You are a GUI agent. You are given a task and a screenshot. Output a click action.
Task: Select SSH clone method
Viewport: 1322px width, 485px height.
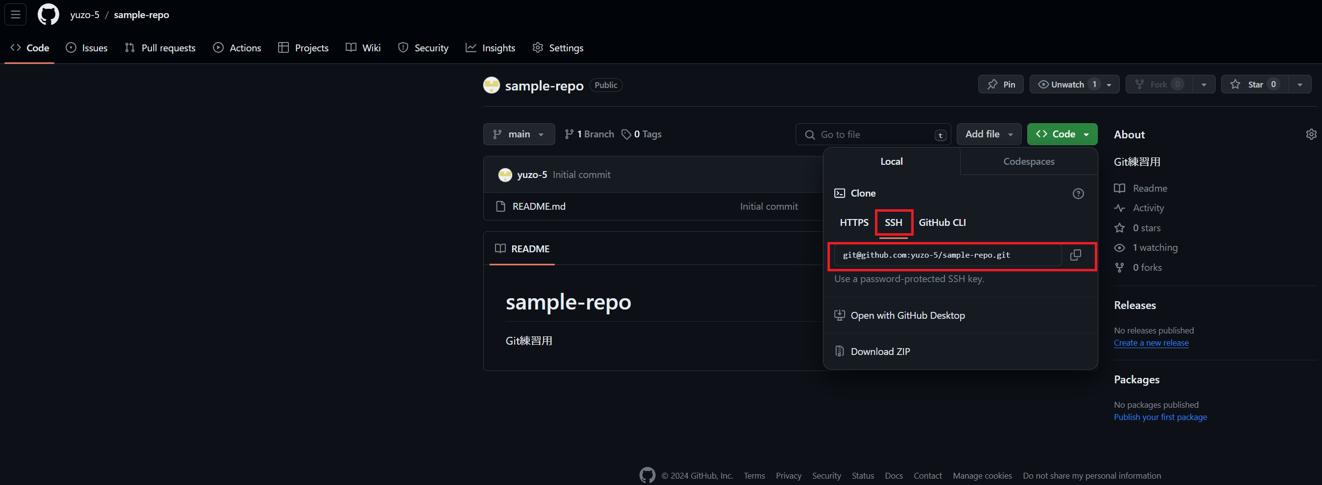[894, 222]
